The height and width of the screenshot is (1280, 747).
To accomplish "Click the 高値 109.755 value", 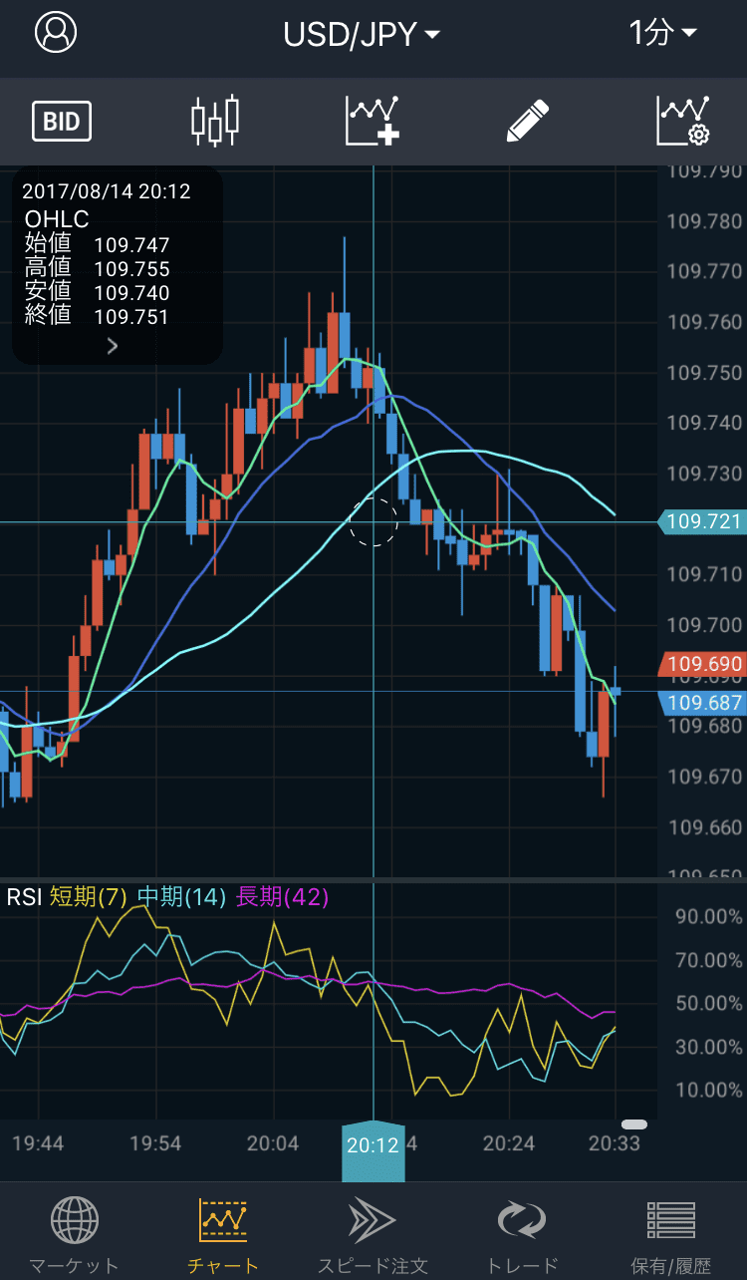I will coord(131,269).
